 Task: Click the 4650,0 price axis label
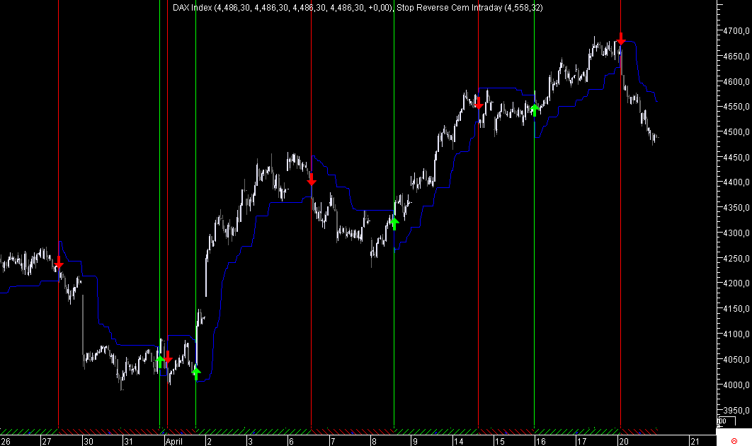click(736, 56)
